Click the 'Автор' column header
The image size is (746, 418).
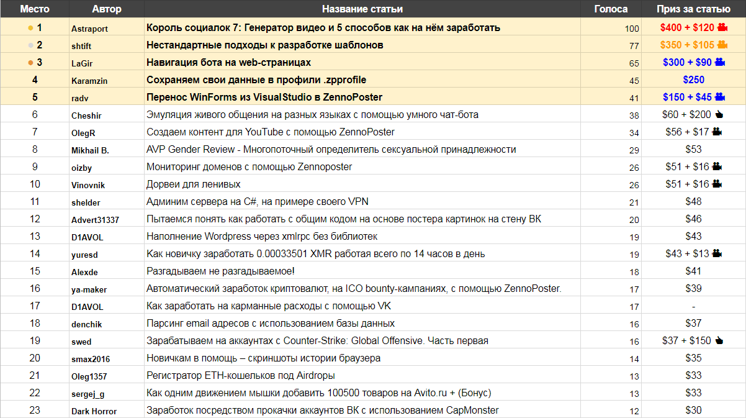107,9
